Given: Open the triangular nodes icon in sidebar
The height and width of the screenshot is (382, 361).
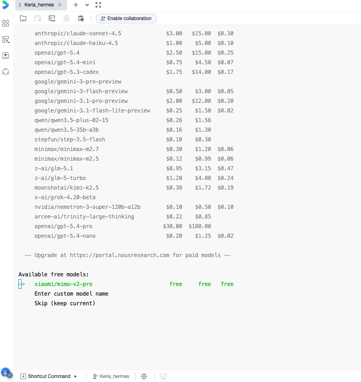Looking at the screenshot, I should point(6,71).
